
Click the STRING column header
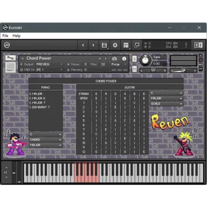coord(83,94)
